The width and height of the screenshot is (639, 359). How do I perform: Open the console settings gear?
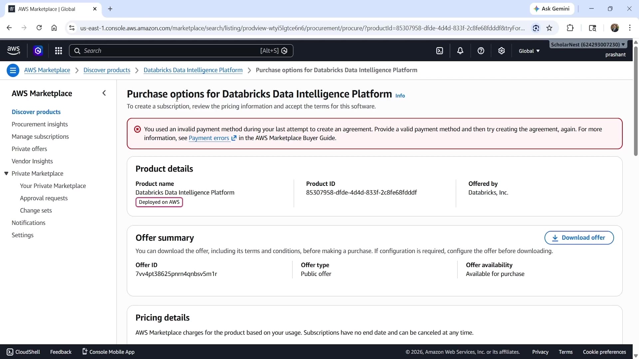tap(502, 51)
